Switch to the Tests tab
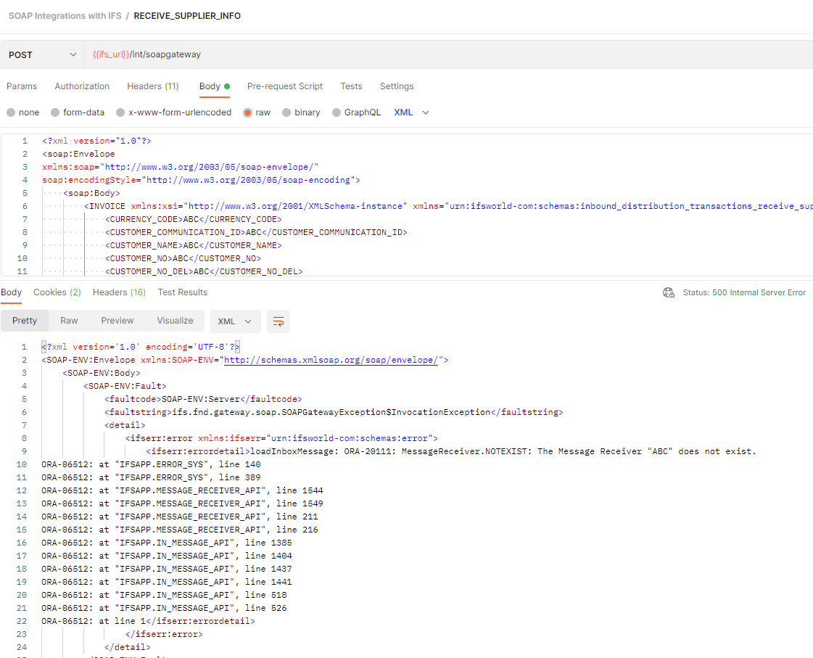Viewport: 813px width, 658px height. pos(351,86)
